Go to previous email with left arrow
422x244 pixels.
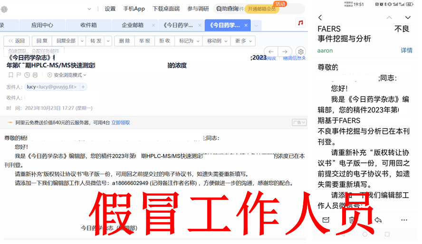coord(271,51)
